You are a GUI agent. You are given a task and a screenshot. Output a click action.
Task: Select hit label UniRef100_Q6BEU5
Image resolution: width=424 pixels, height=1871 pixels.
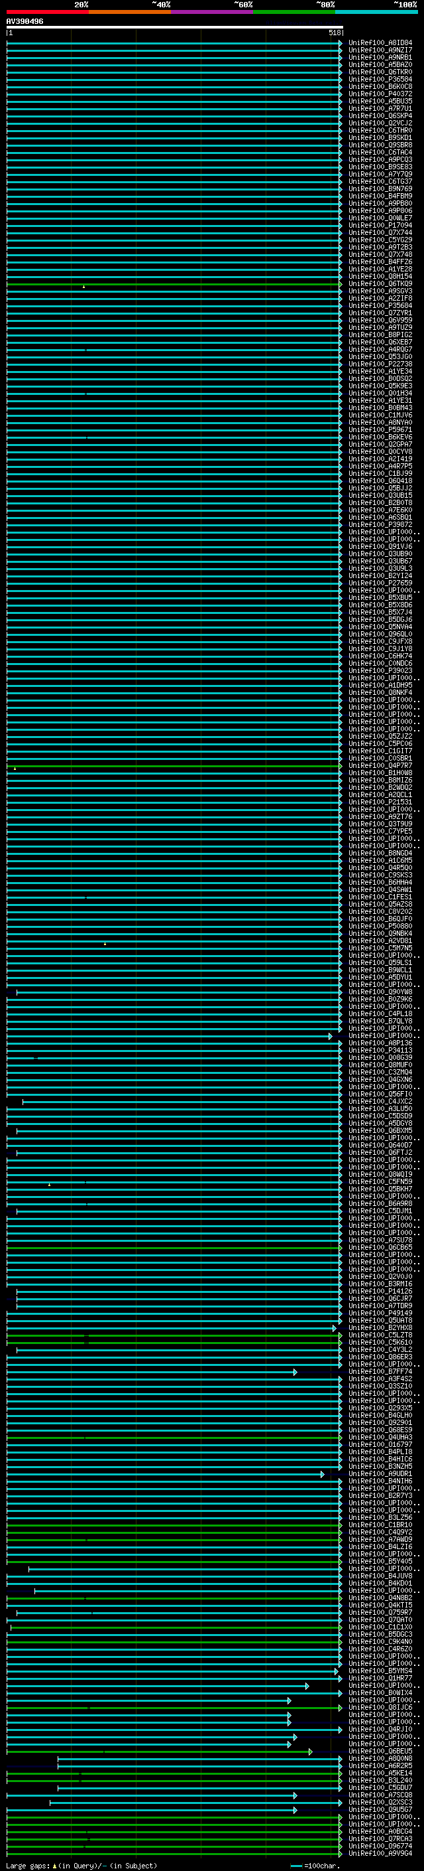tap(380, 1750)
